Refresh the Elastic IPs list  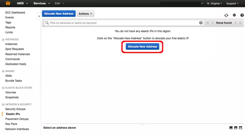226,15
